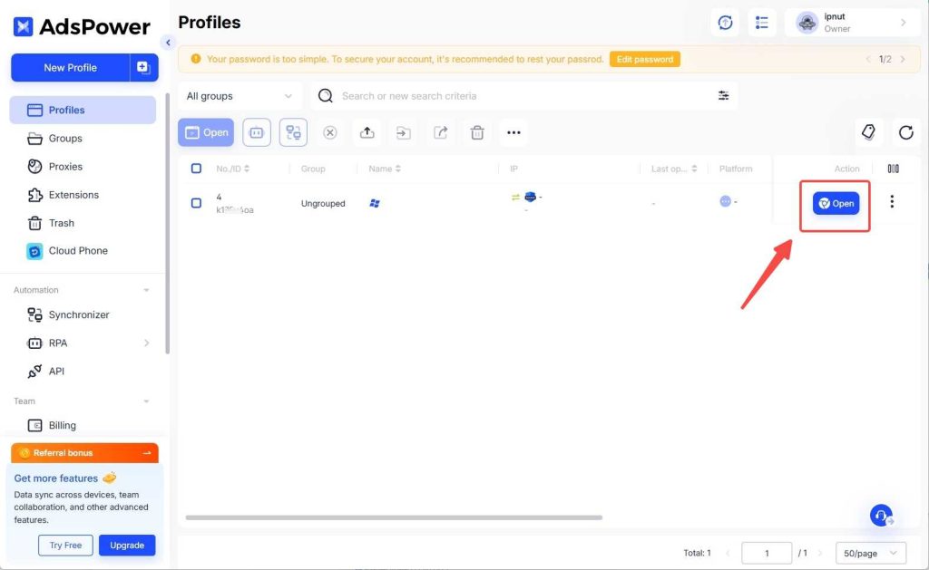
Task: Open the three-dot more options in toolbar
Action: point(513,132)
